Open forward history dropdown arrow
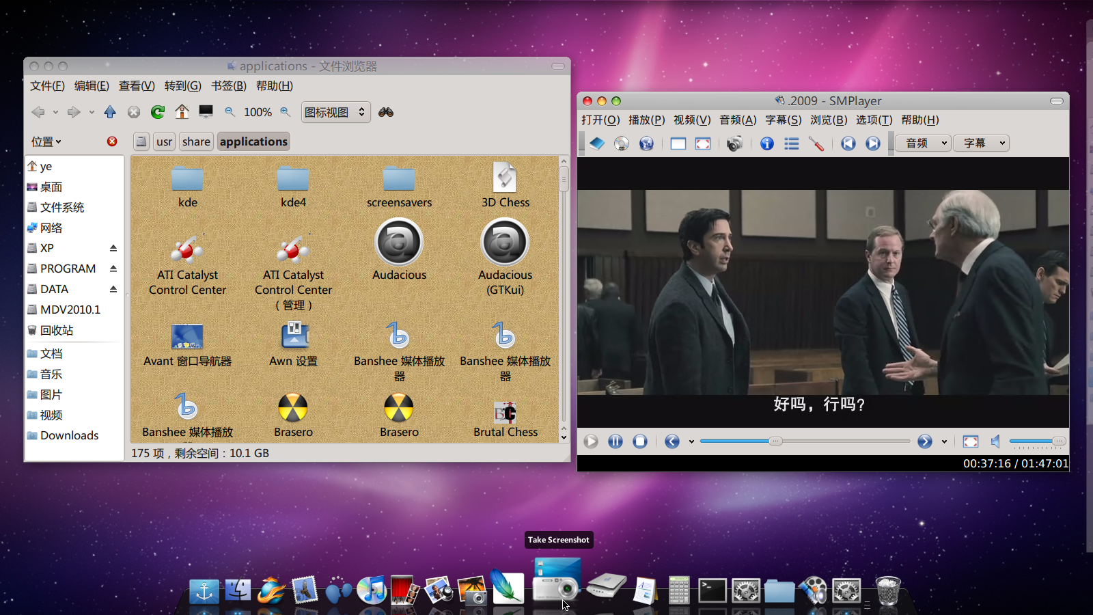 (91, 113)
